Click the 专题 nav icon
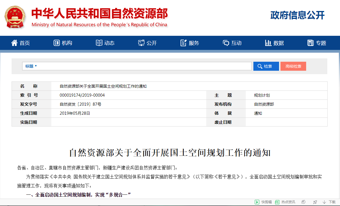The width and height of the screenshot is (340, 206). [311, 43]
